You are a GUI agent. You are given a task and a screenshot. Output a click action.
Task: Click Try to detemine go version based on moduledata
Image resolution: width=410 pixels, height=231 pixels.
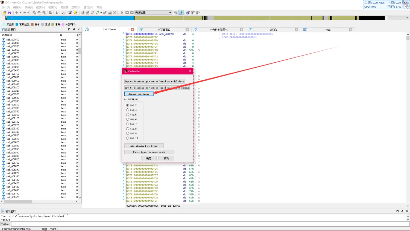(154, 82)
